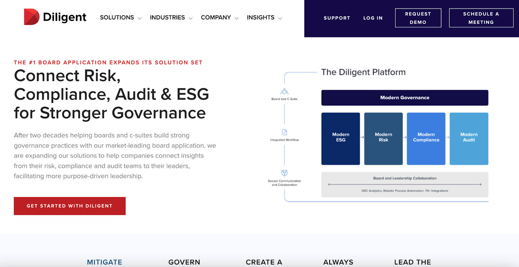Open the Company navigation menu
This screenshot has width=519, height=267.
point(216,17)
